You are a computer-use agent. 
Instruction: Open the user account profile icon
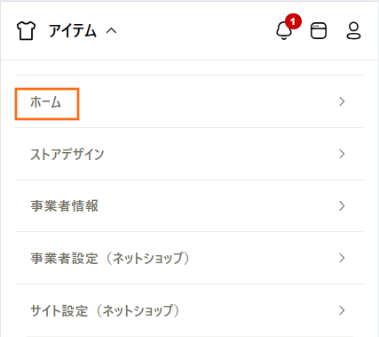point(353,31)
